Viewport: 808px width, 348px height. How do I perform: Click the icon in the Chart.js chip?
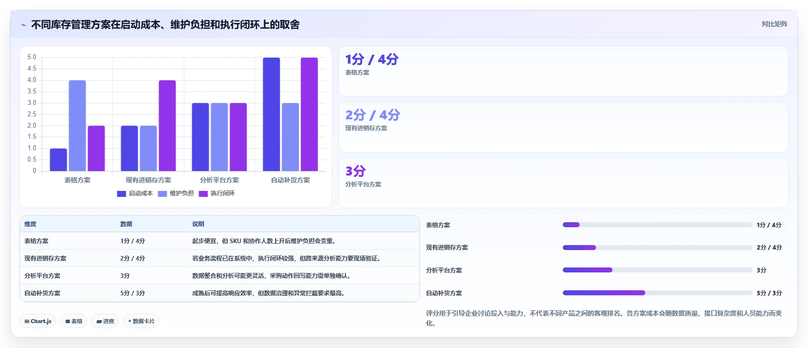27,322
